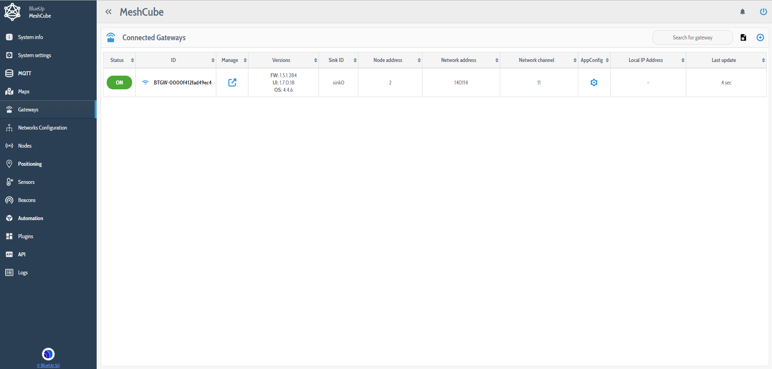The image size is (772, 369).
Task: Go to Networks Configuration page
Action: click(x=42, y=128)
